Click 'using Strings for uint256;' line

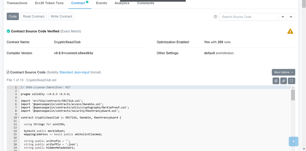click(45, 124)
